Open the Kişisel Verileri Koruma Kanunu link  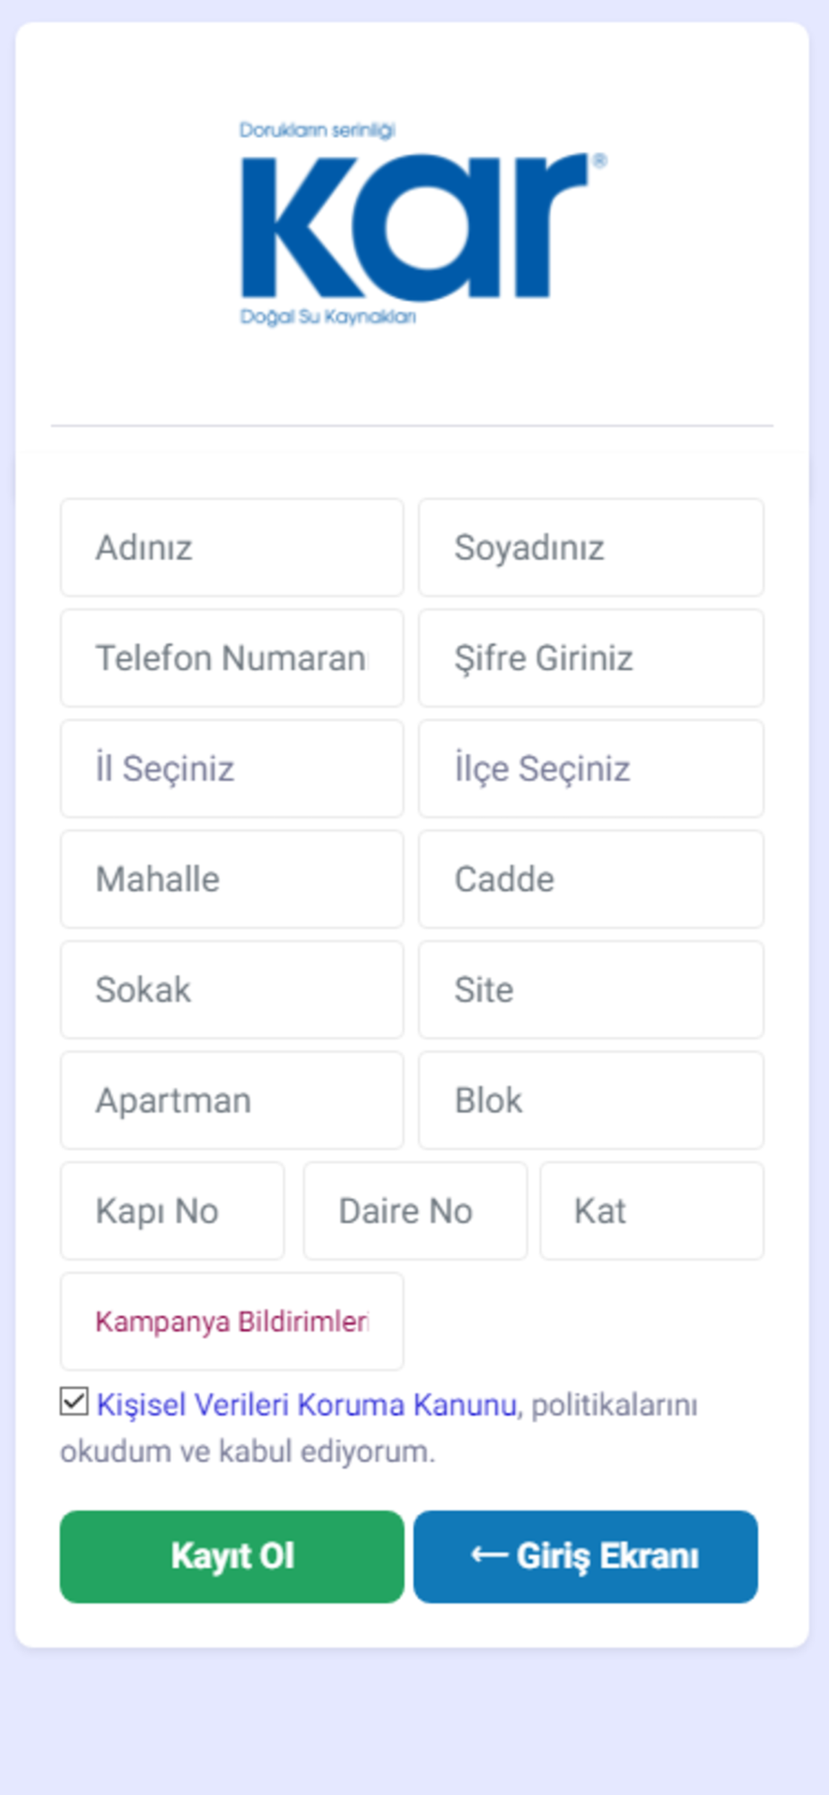click(x=306, y=1405)
